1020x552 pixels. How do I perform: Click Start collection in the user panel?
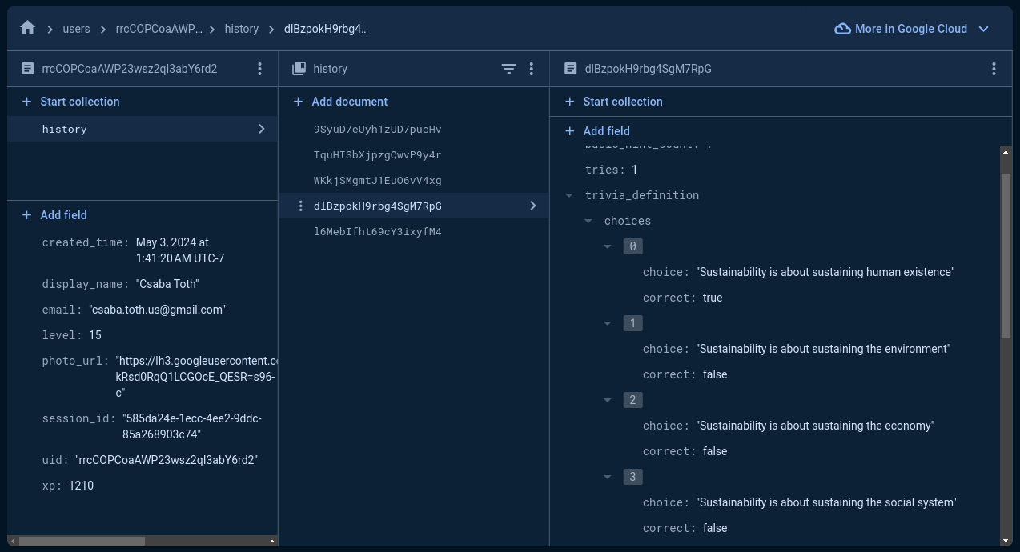tap(70, 102)
